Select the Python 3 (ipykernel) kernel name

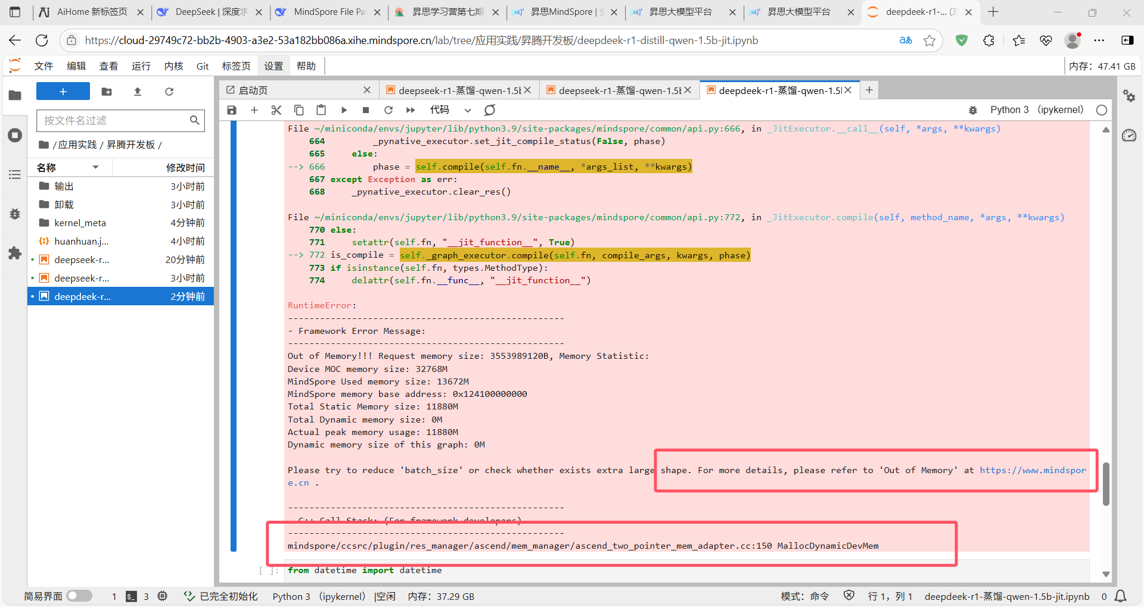[1036, 110]
